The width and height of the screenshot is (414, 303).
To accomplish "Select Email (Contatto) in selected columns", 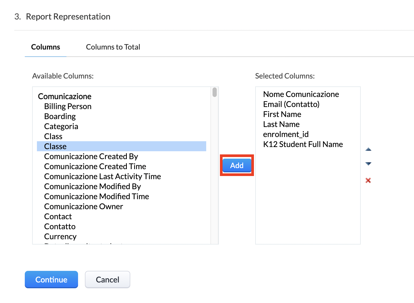I will coord(291,104).
